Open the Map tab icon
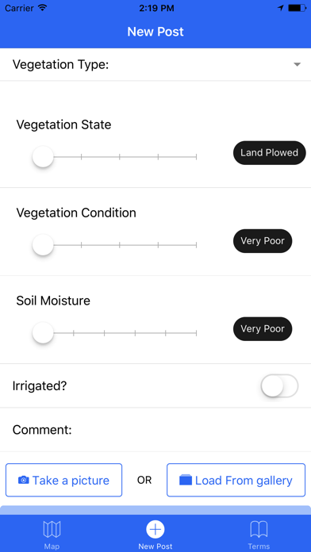Screen dimensions: 311x552 tap(52, 529)
